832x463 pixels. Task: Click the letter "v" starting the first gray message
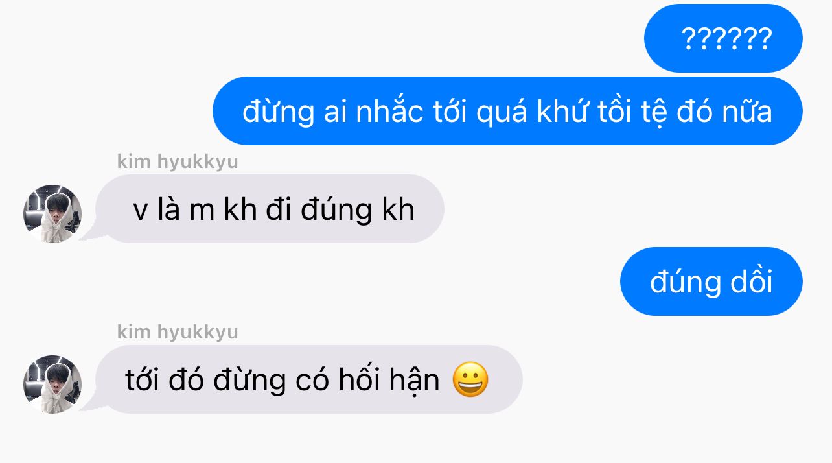pyautogui.click(x=140, y=212)
